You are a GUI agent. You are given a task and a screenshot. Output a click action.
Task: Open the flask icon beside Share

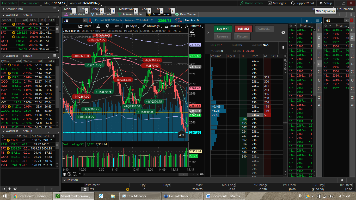tap(98, 26)
